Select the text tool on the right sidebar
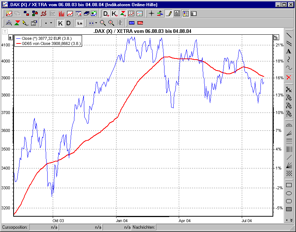This screenshot has height=232, width=296. 288,51
